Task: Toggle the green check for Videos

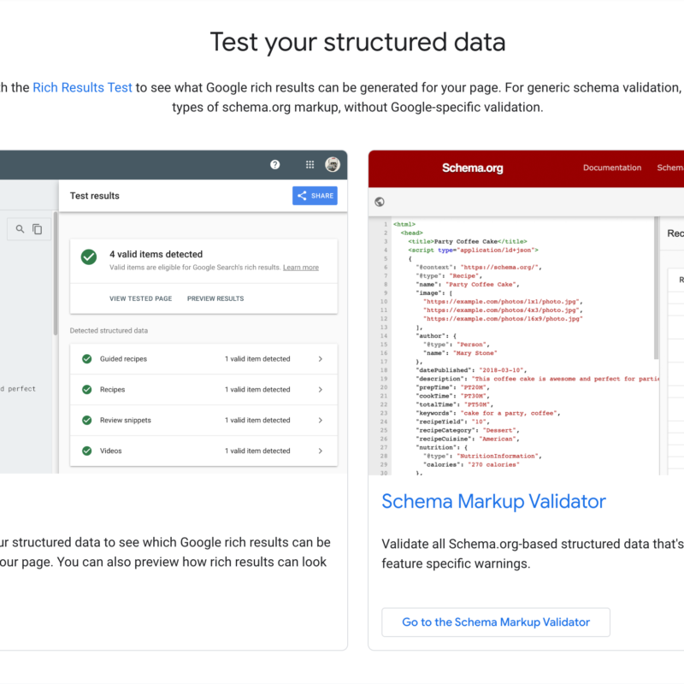Action: [86, 451]
